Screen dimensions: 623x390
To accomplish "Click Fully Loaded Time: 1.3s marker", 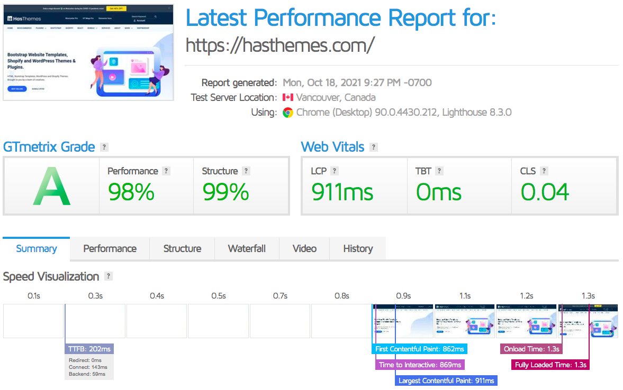I will pos(550,365).
